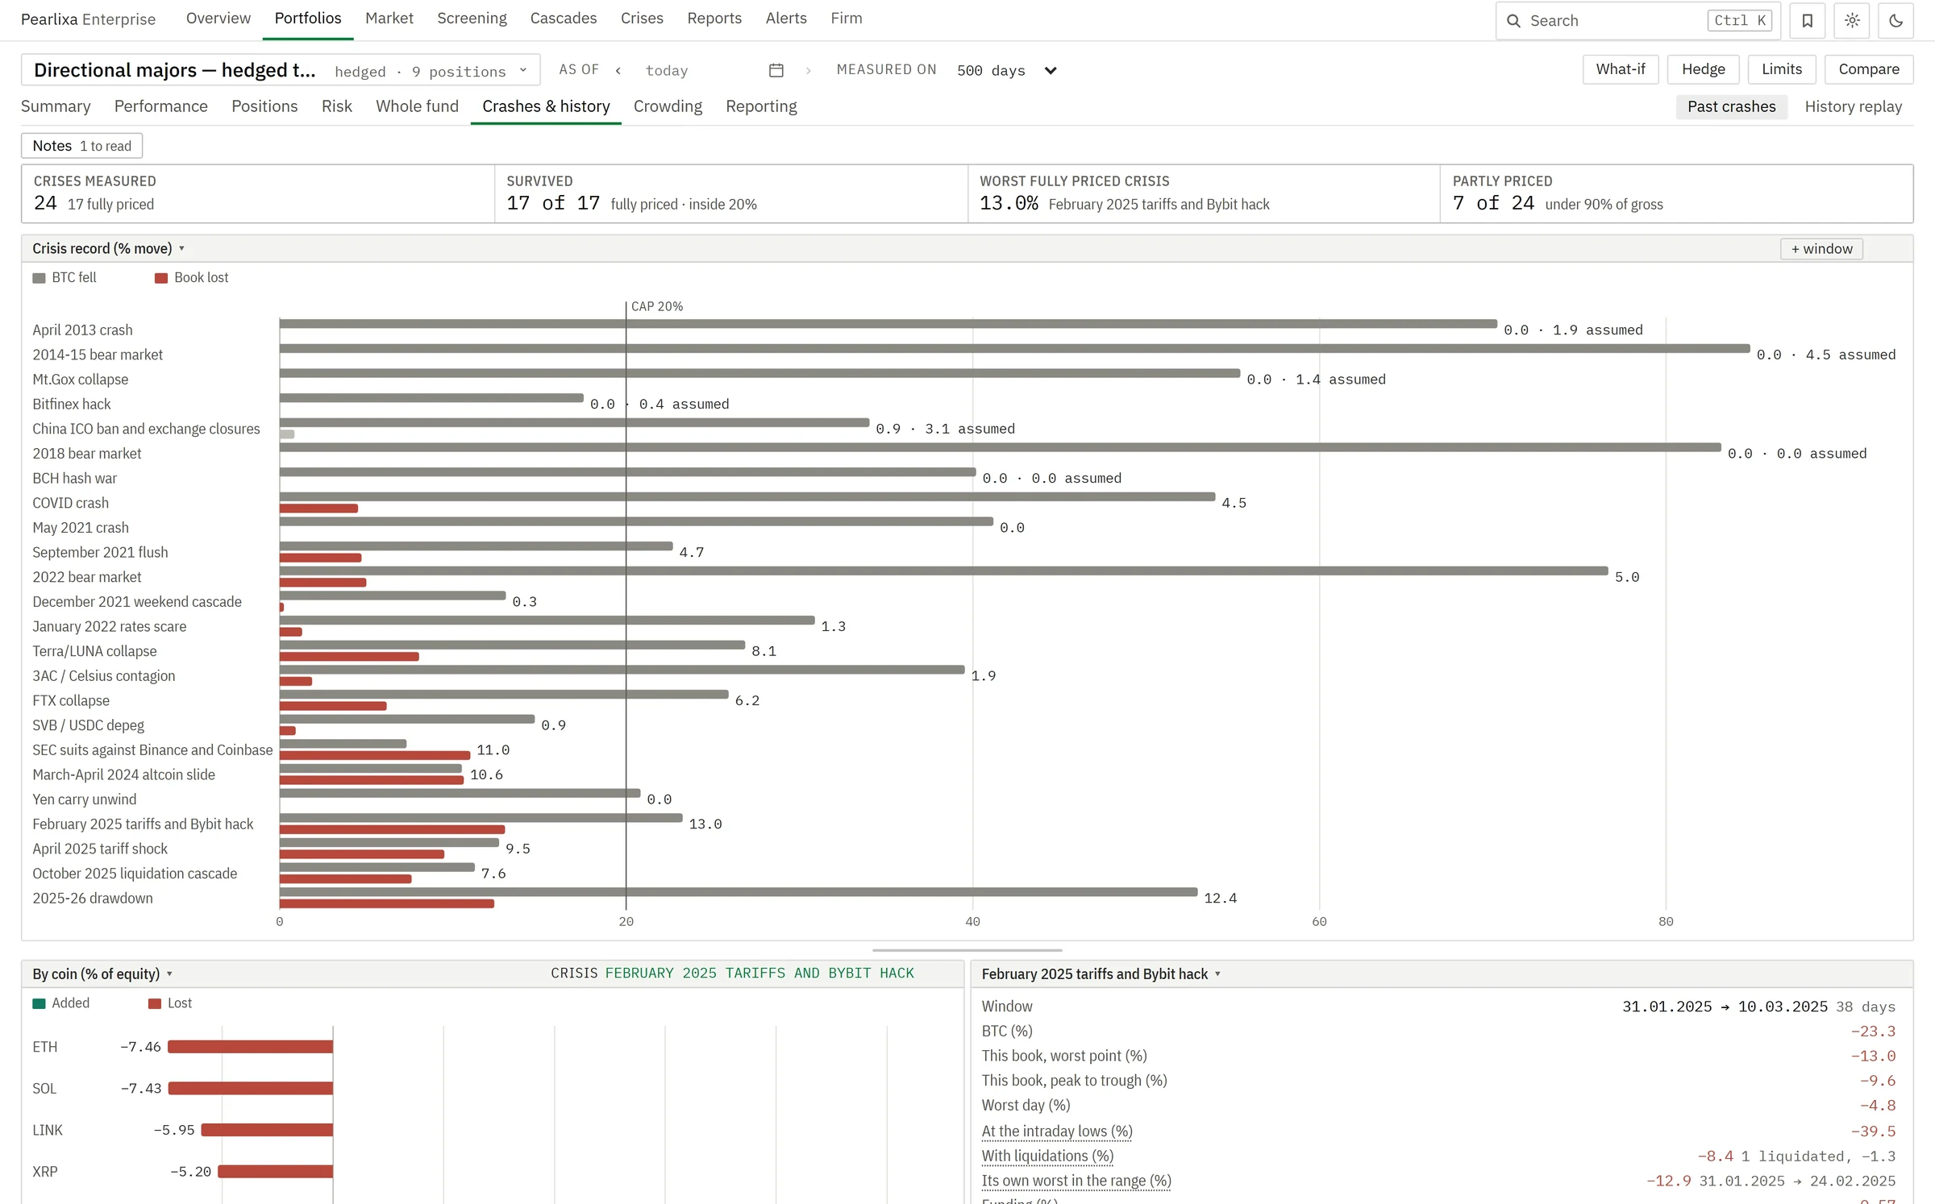Screen dimensions: 1935x1204
Task: Open By coin (% of equity) dropdown
Action: [102, 974]
